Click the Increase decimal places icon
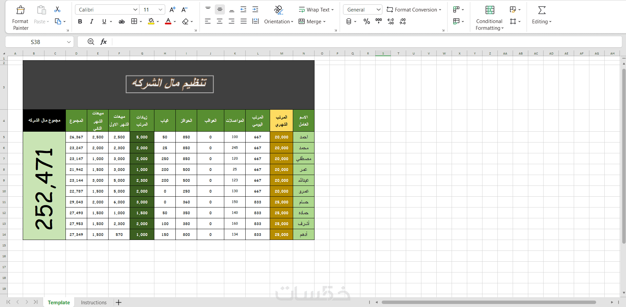 point(391,22)
